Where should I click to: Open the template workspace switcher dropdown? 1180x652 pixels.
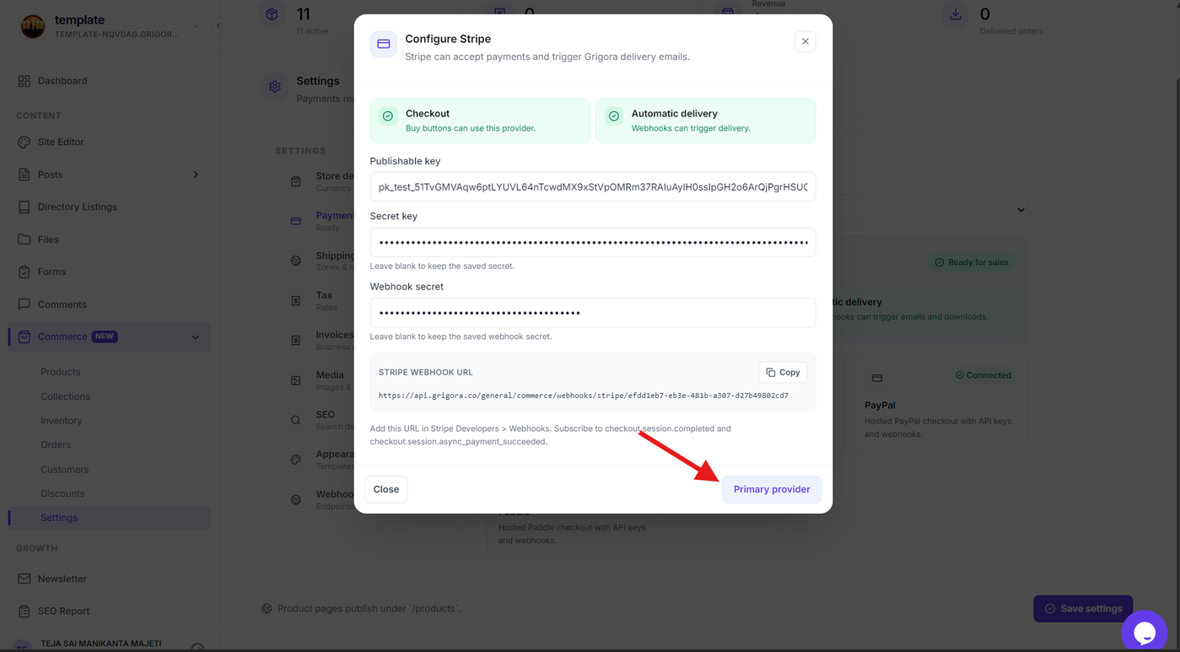(196, 26)
